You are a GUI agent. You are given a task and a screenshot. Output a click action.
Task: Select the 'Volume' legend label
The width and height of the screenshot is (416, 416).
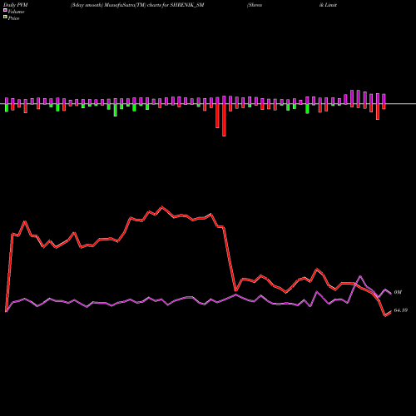[16, 12]
